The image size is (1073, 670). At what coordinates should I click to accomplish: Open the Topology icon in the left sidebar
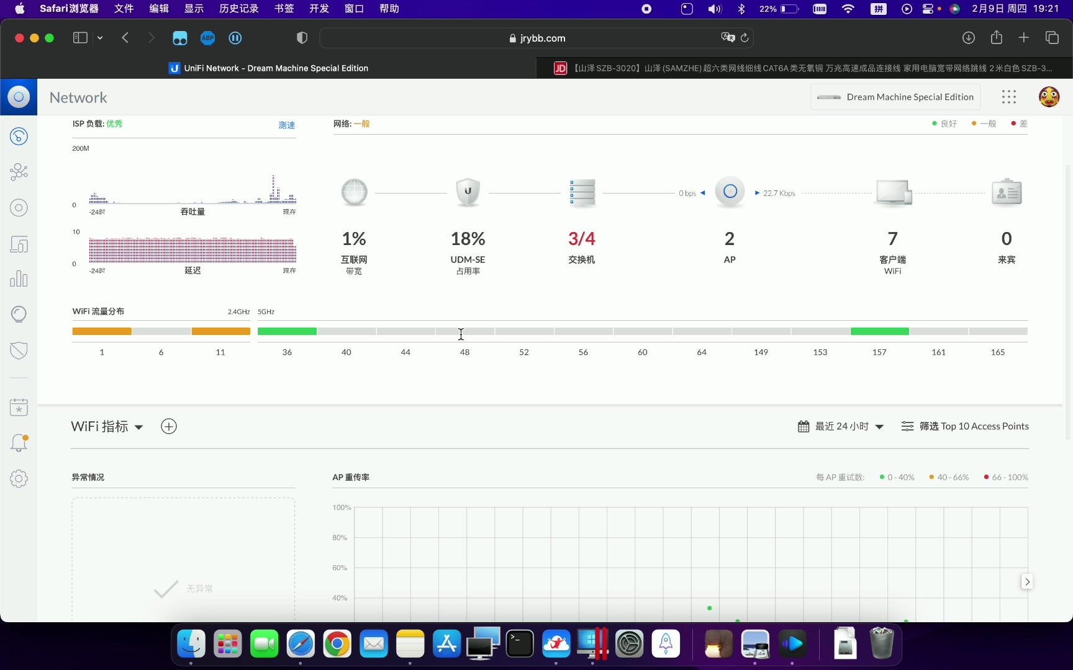[x=19, y=172]
